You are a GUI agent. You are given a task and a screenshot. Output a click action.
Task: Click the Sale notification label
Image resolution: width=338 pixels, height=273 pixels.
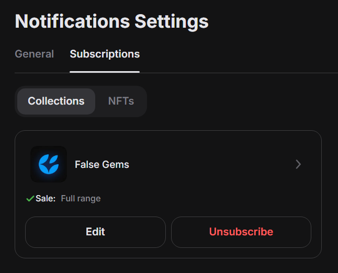point(45,199)
